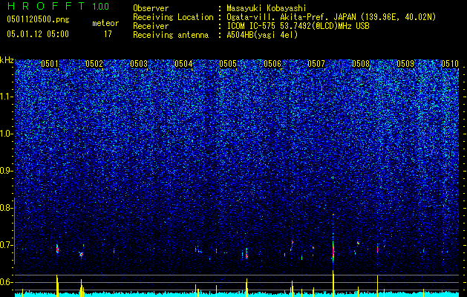Viewport: 467px width, 297px height.
Task: Click antenna text A504HB(yagi 4el)
Action: (x=262, y=35)
